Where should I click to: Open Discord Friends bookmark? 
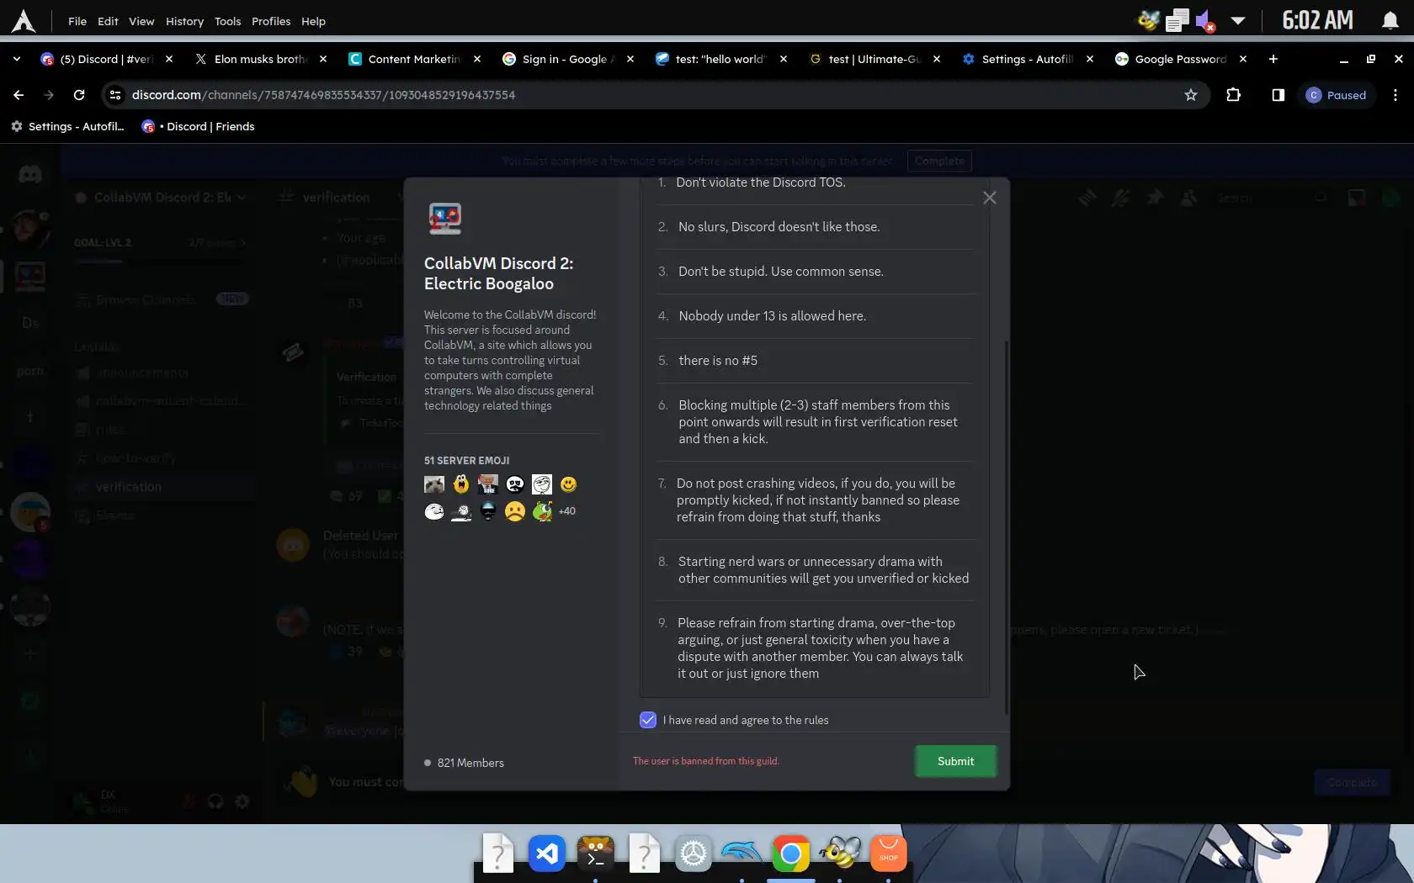199,126
